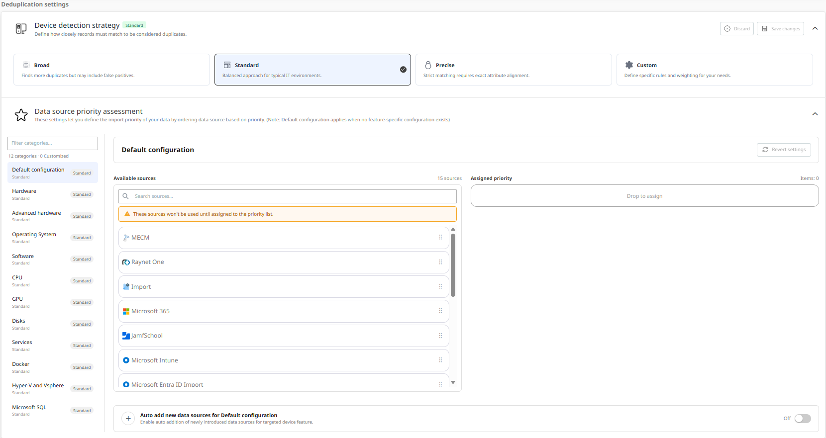The height and width of the screenshot is (438, 826).
Task: Click the JamfSchool logo icon
Action: pos(126,336)
